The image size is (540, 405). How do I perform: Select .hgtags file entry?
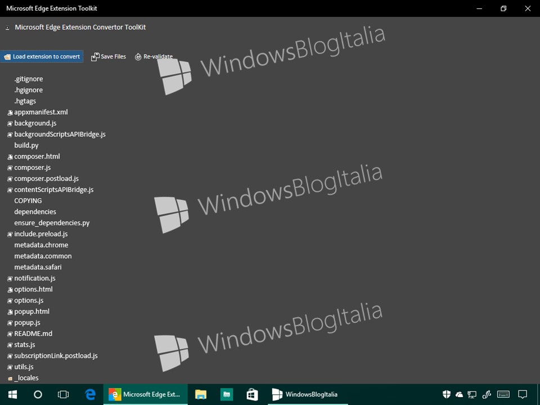(x=25, y=101)
